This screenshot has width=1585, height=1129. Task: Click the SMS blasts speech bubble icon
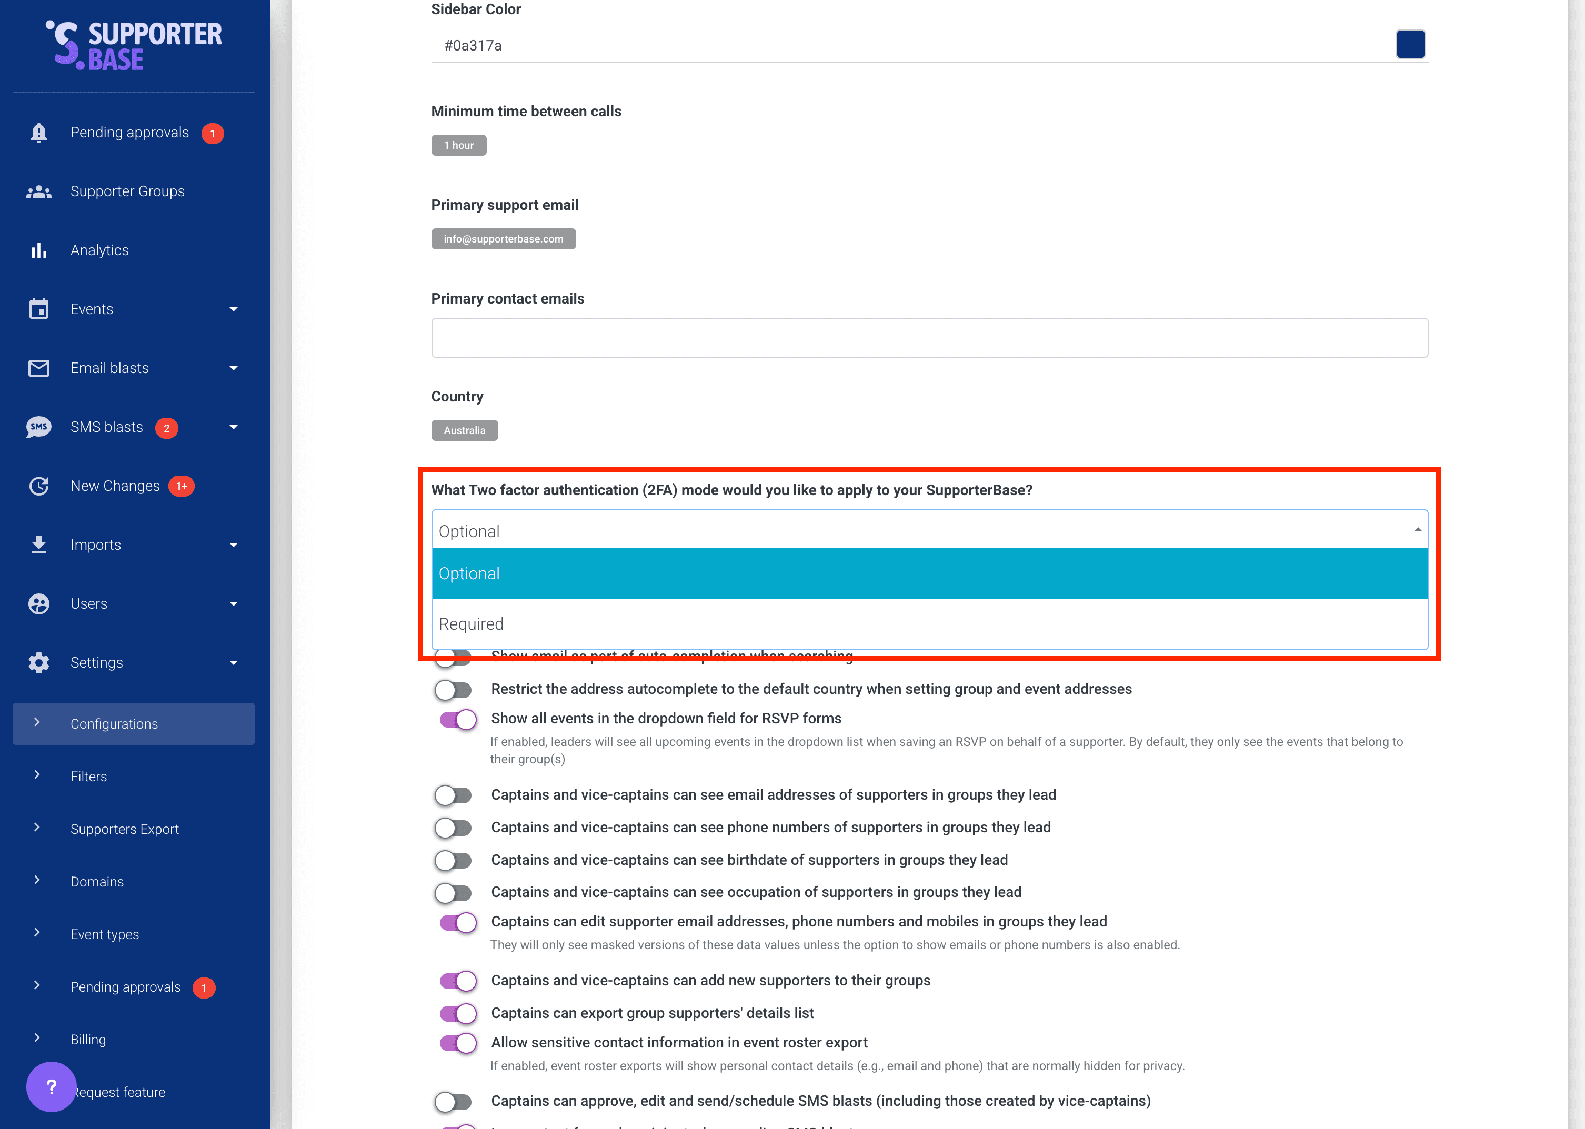[x=39, y=427]
